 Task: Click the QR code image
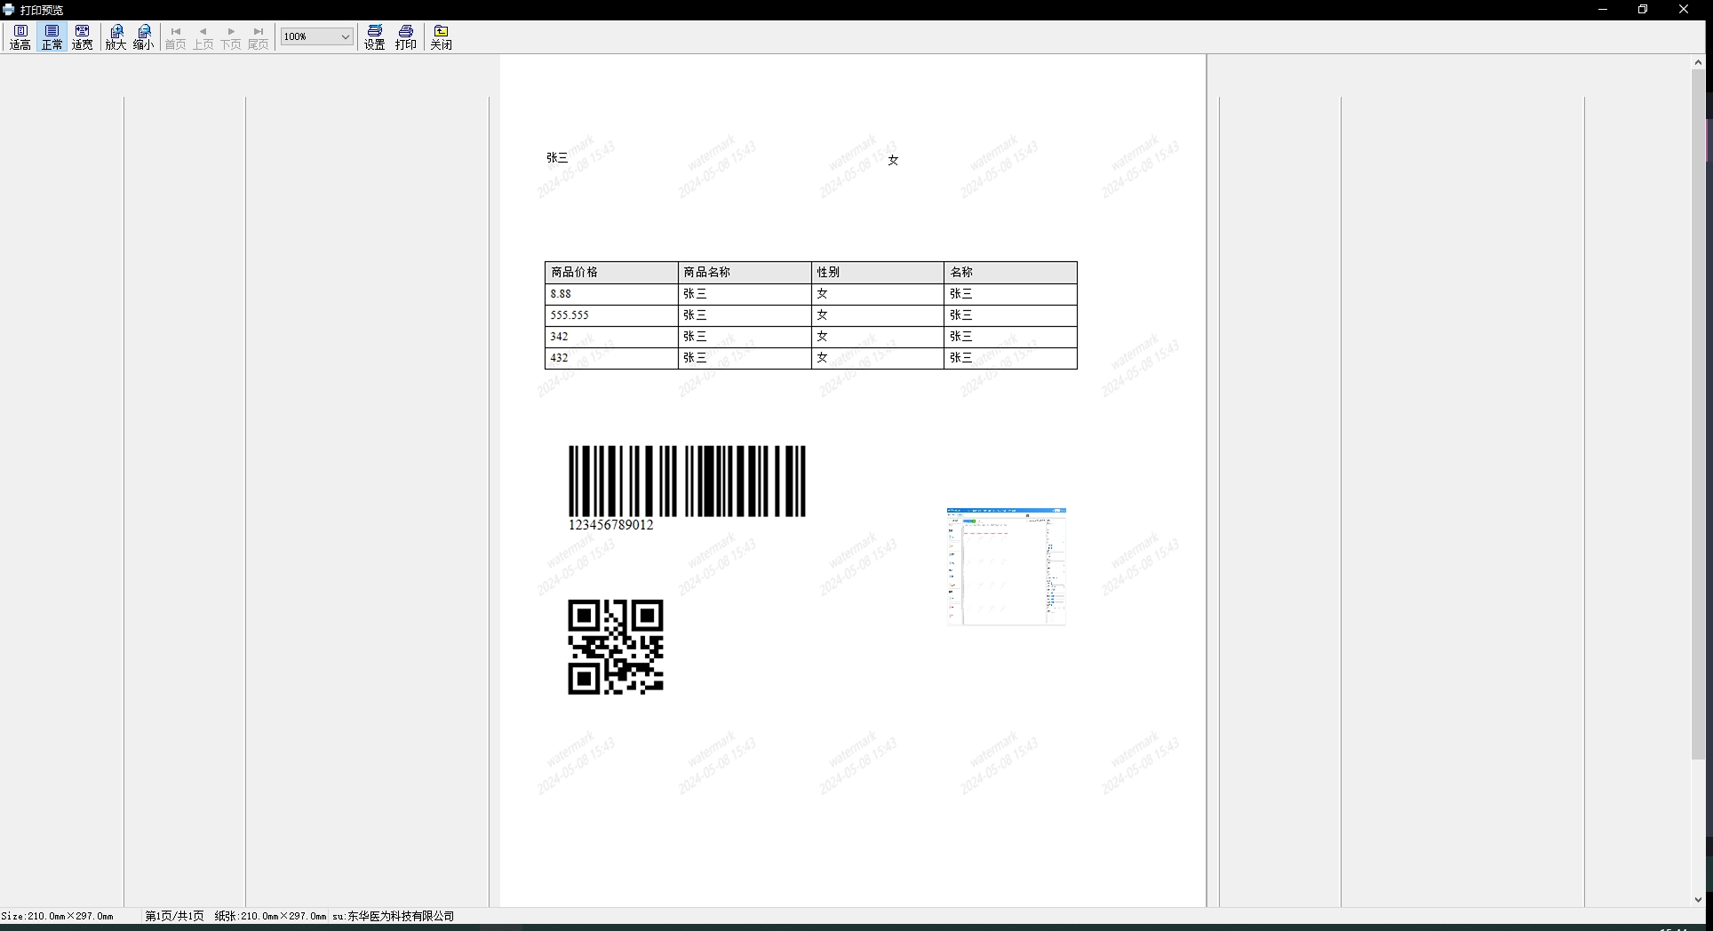coord(616,647)
